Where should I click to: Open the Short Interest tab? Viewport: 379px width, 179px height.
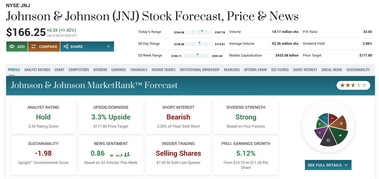pos(305,70)
